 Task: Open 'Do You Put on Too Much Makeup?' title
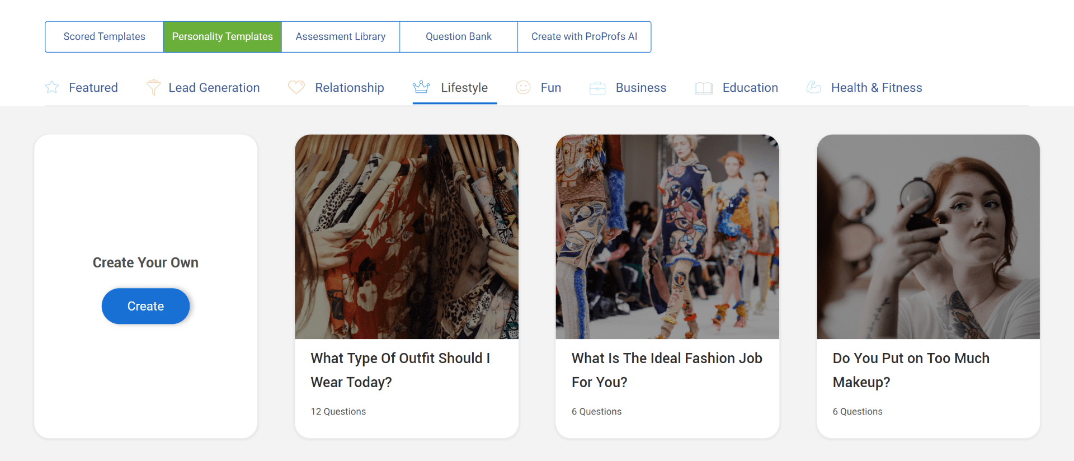click(911, 370)
